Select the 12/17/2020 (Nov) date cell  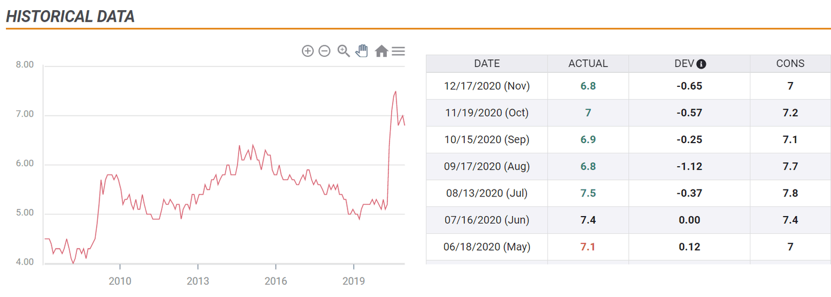coord(486,86)
